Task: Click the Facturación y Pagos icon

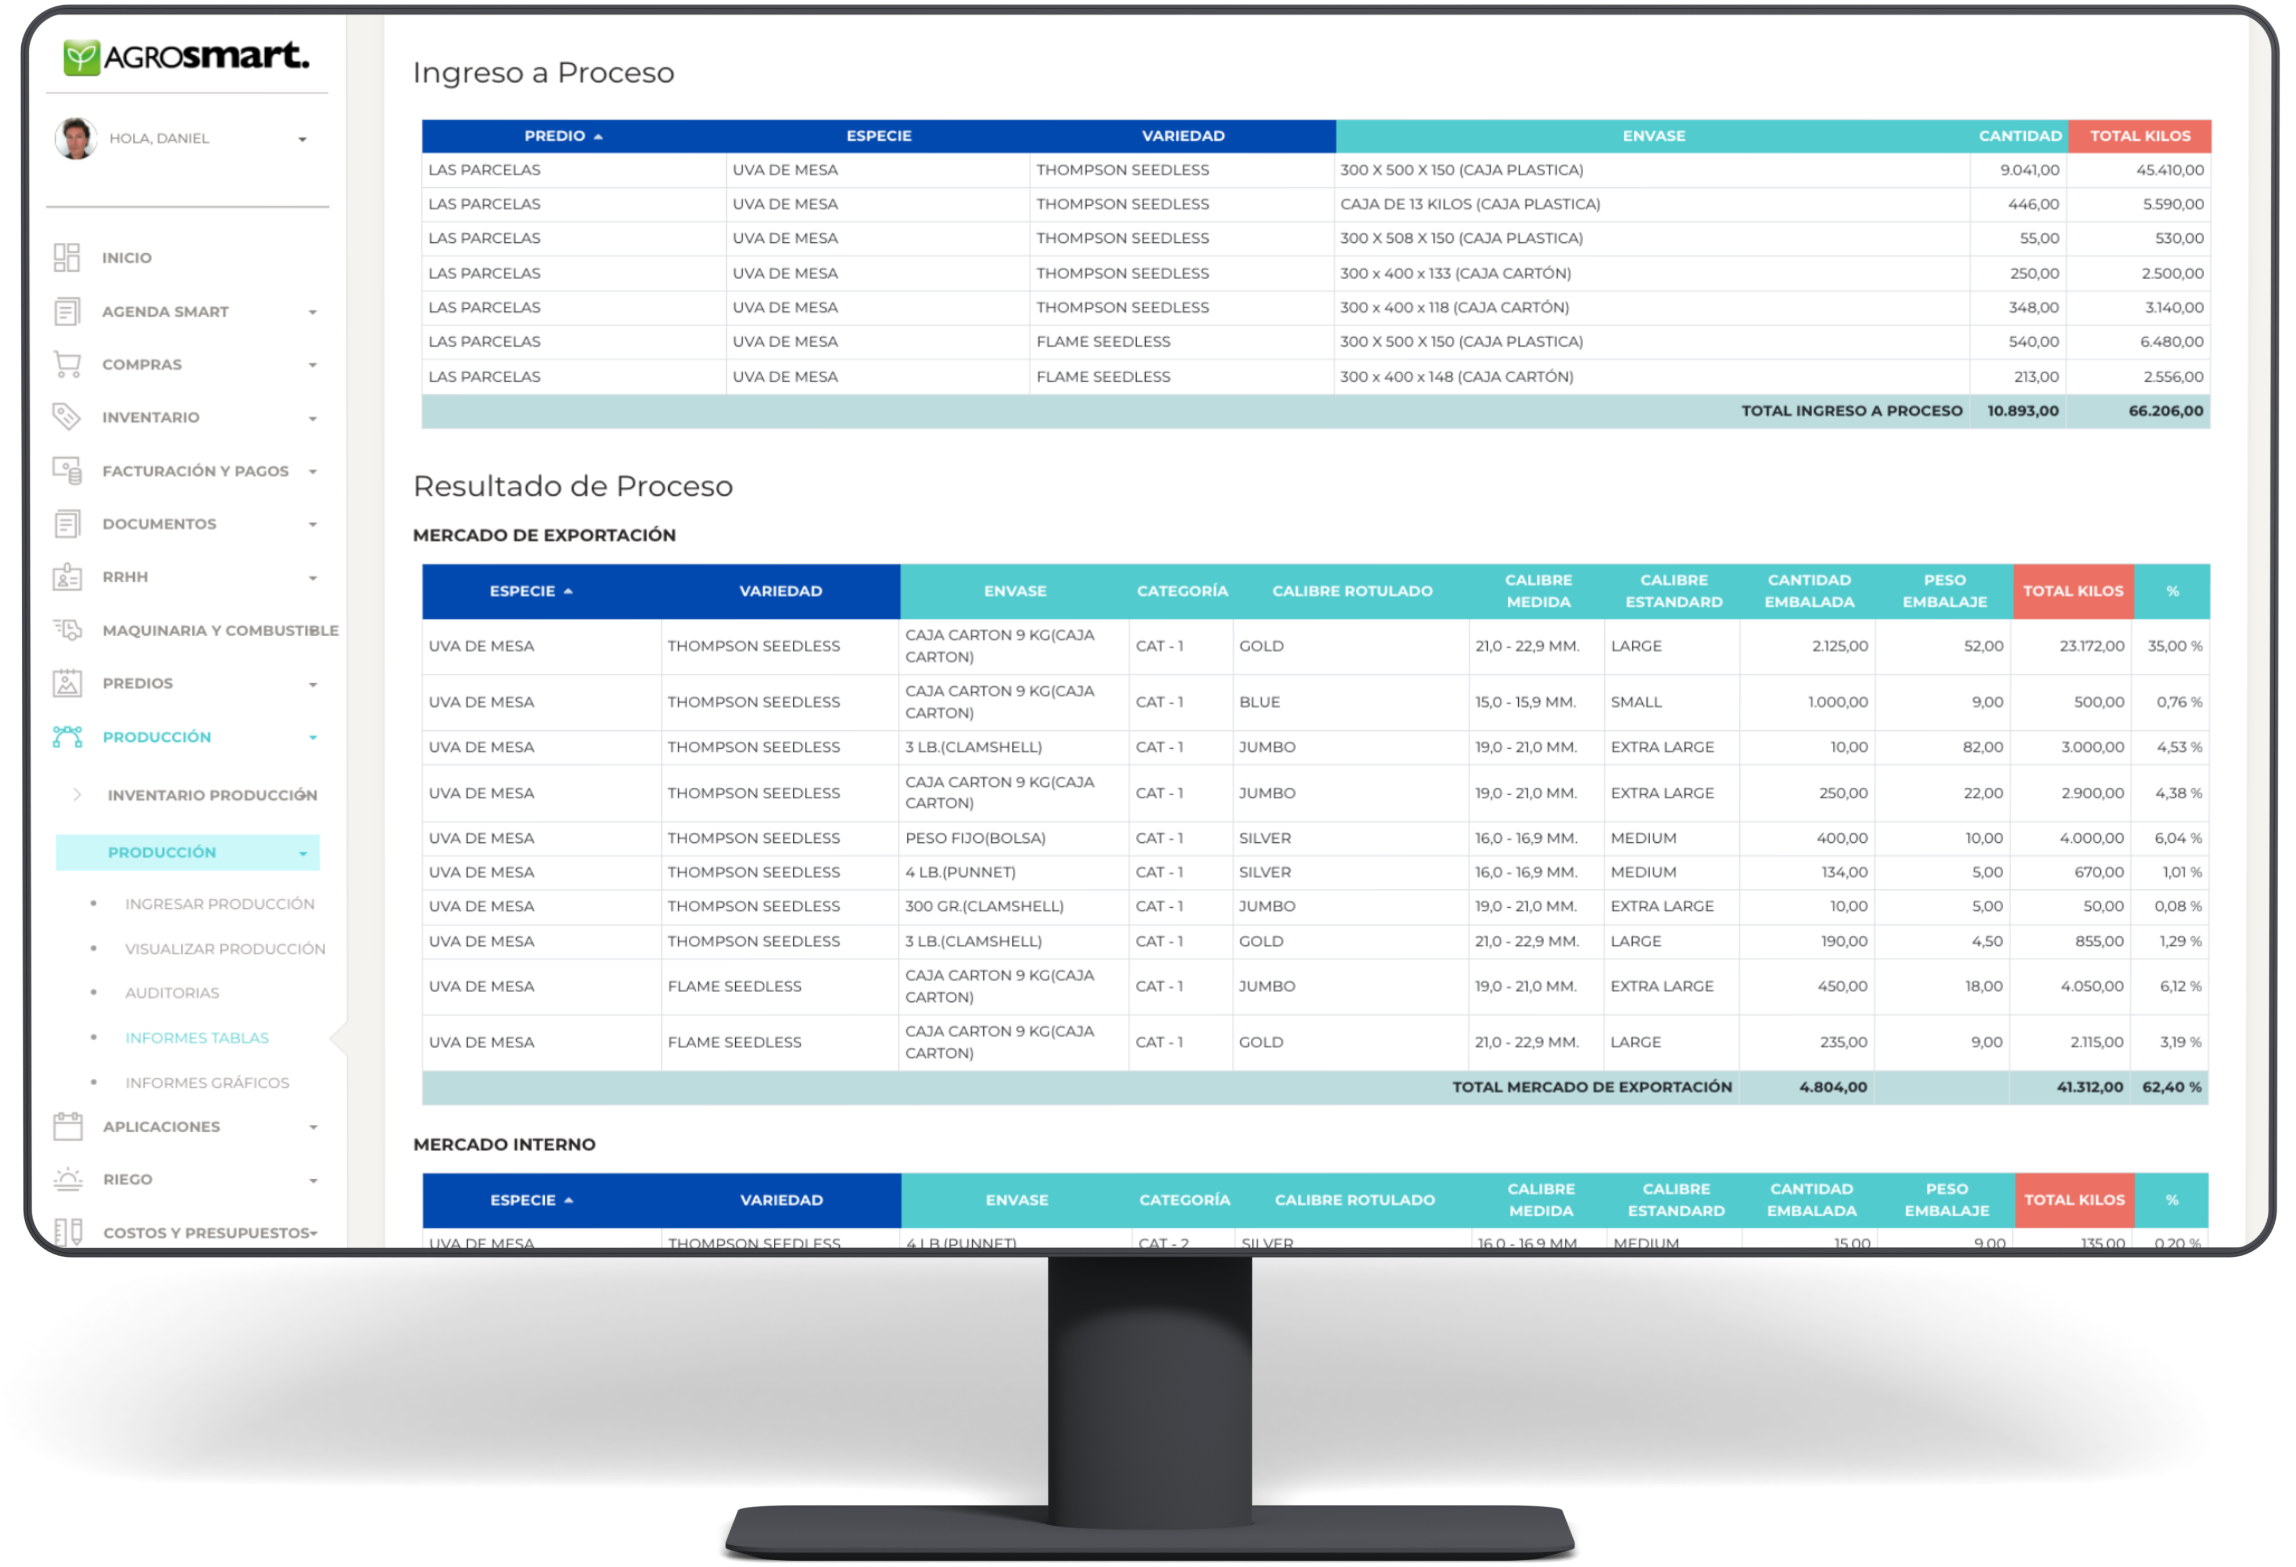Action: pyautogui.click(x=66, y=470)
